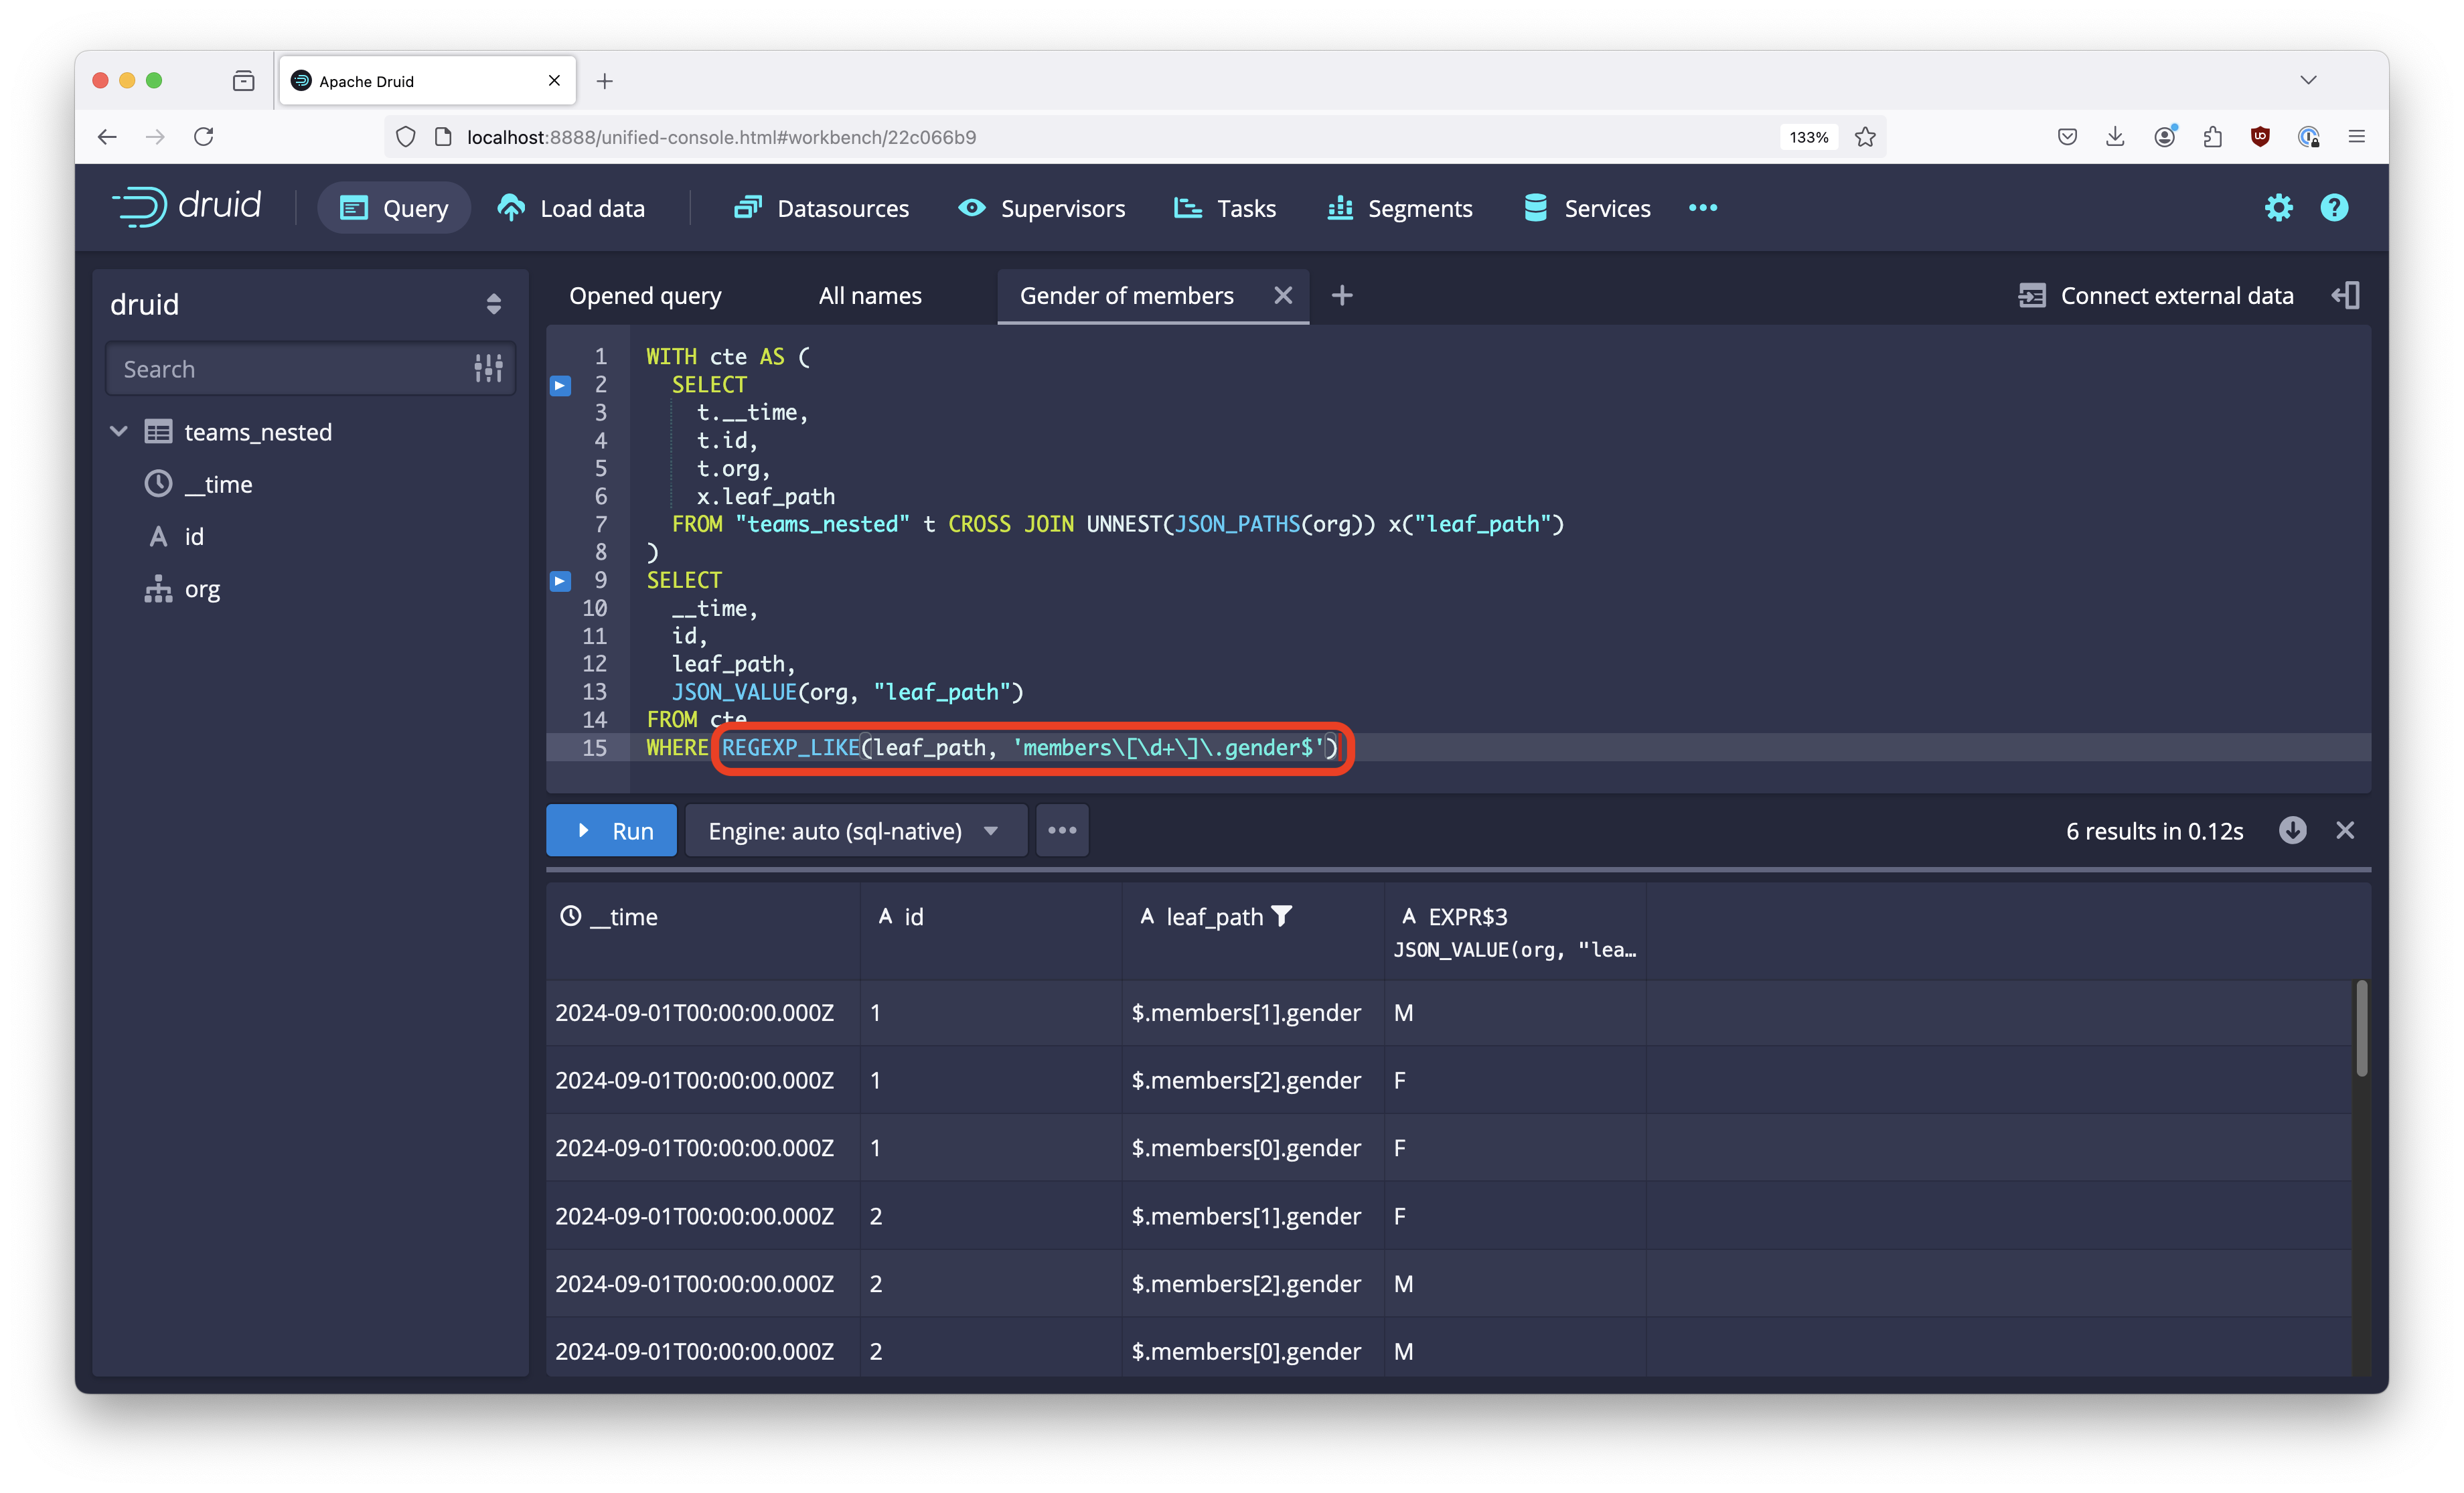
Task: Switch to the All names tab
Action: 869,295
